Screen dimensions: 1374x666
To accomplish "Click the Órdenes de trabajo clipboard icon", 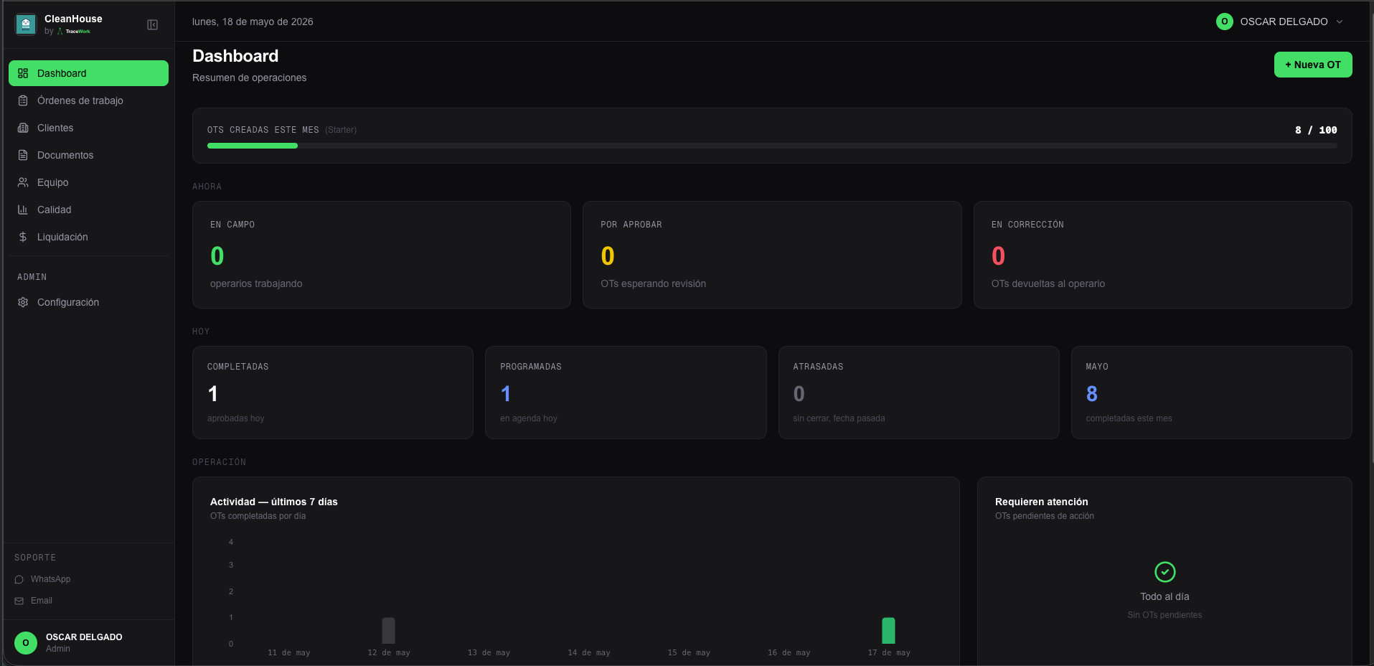I will click(x=23, y=100).
